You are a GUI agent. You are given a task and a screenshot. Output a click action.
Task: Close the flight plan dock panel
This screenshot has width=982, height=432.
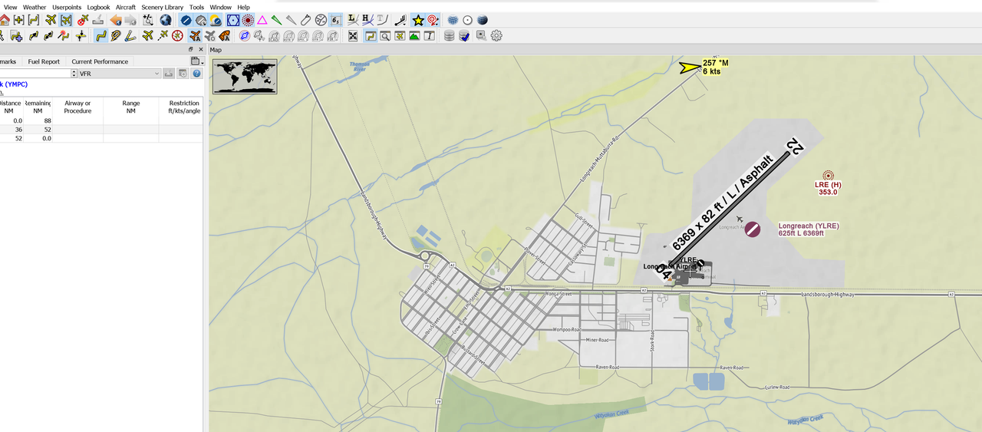[x=199, y=49]
